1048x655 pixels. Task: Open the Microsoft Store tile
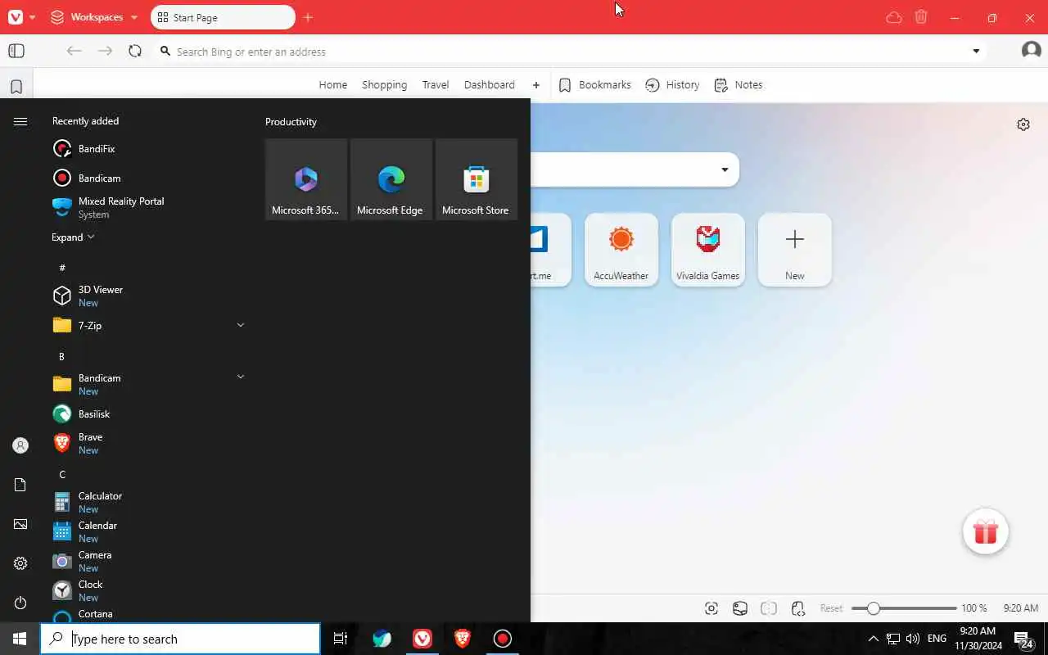point(477,179)
